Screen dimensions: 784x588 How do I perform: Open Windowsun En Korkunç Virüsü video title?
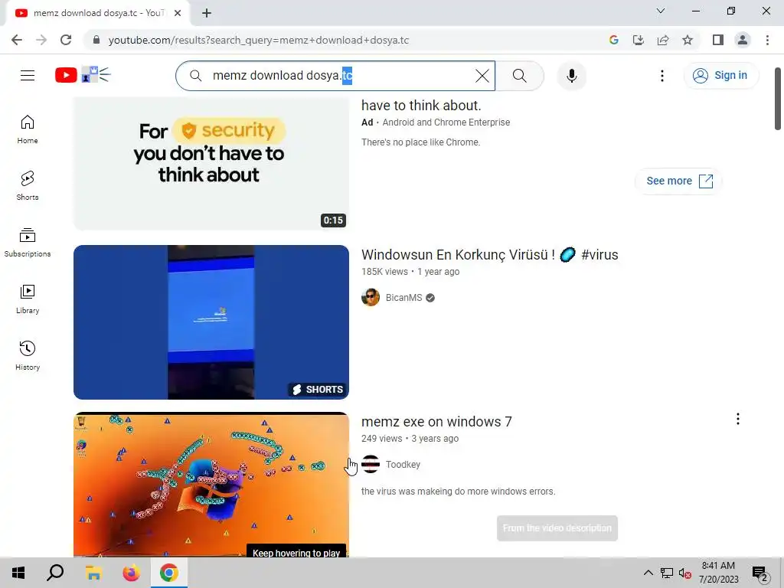pyautogui.click(x=489, y=254)
